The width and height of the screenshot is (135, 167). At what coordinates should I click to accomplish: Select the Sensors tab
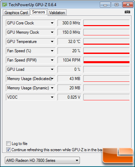pos(39,12)
